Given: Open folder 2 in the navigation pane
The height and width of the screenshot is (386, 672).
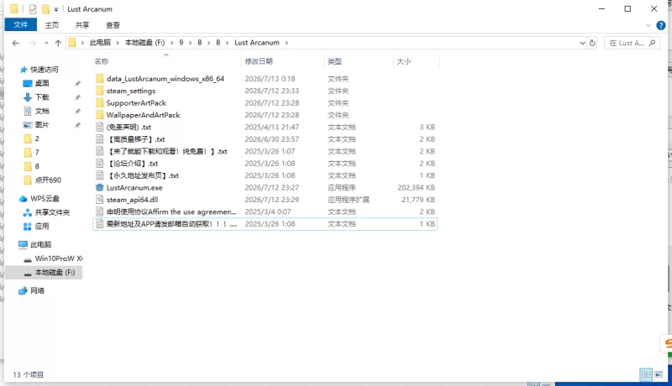Looking at the screenshot, I should [x=37, y=138].
